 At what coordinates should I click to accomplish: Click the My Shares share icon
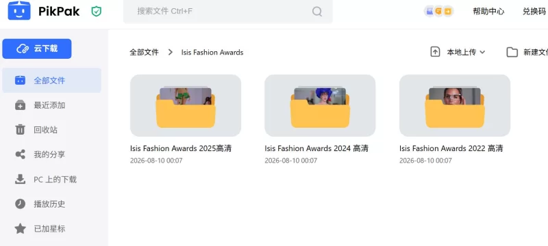tap(21, 154)
